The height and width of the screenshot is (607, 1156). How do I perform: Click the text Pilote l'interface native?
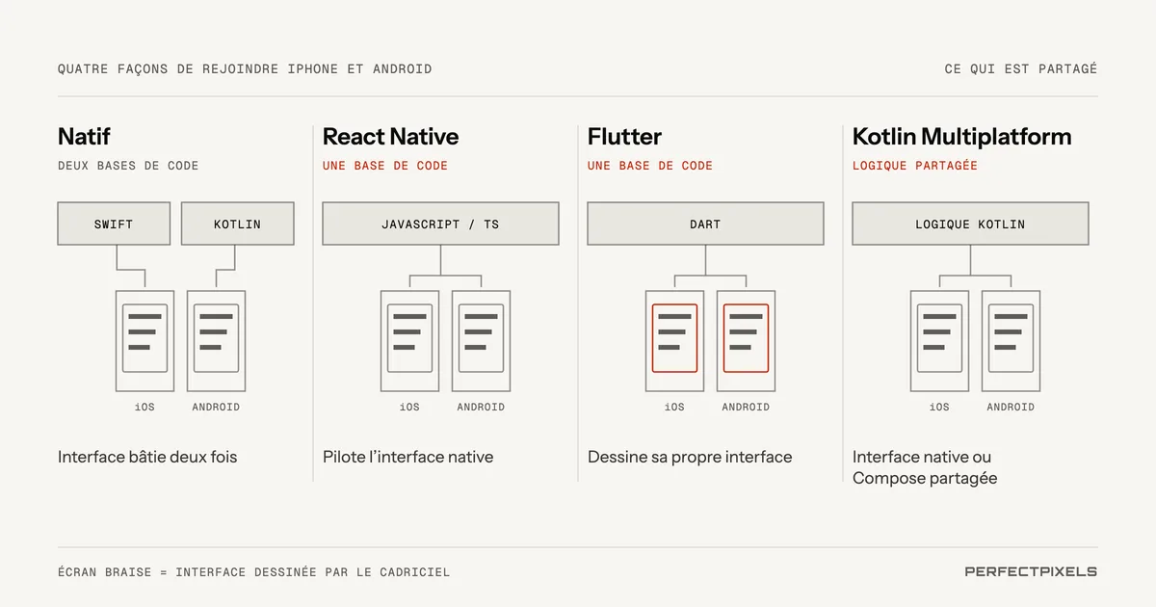click(x=407, y=457)
